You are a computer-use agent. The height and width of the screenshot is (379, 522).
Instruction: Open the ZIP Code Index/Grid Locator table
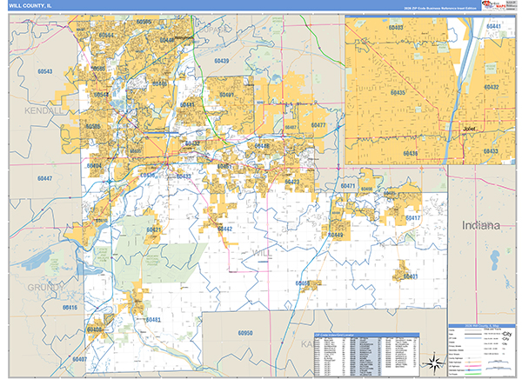(366, 355)
